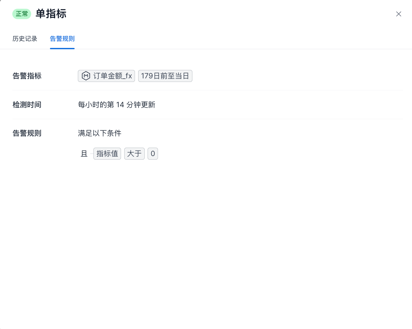Click the green 正常 status badge
Image resolution: width=412 pixels, height=329 pixels.
(x=22, y=14)
